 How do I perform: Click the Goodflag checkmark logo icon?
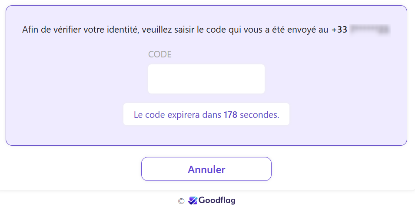pyautogui.click(x=193, y=200)
